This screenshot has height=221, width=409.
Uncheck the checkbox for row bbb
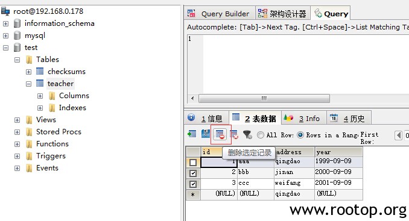(x=193, y=173)
